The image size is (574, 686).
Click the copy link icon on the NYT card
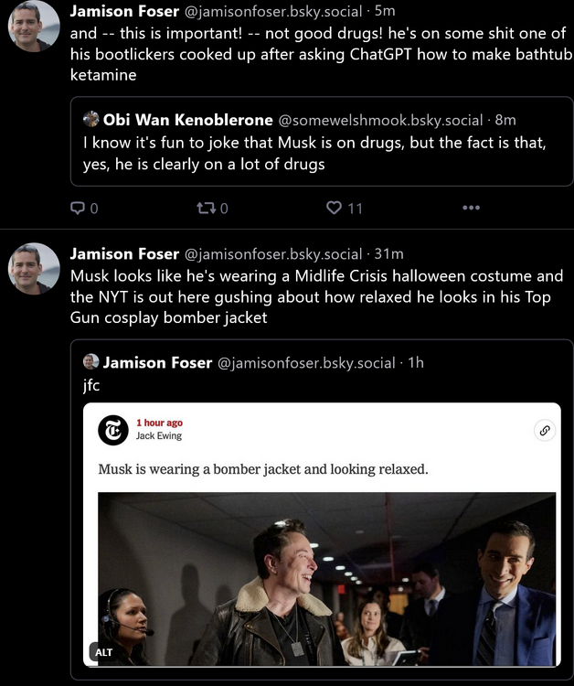pyautogui.click(x=544, y=430)
